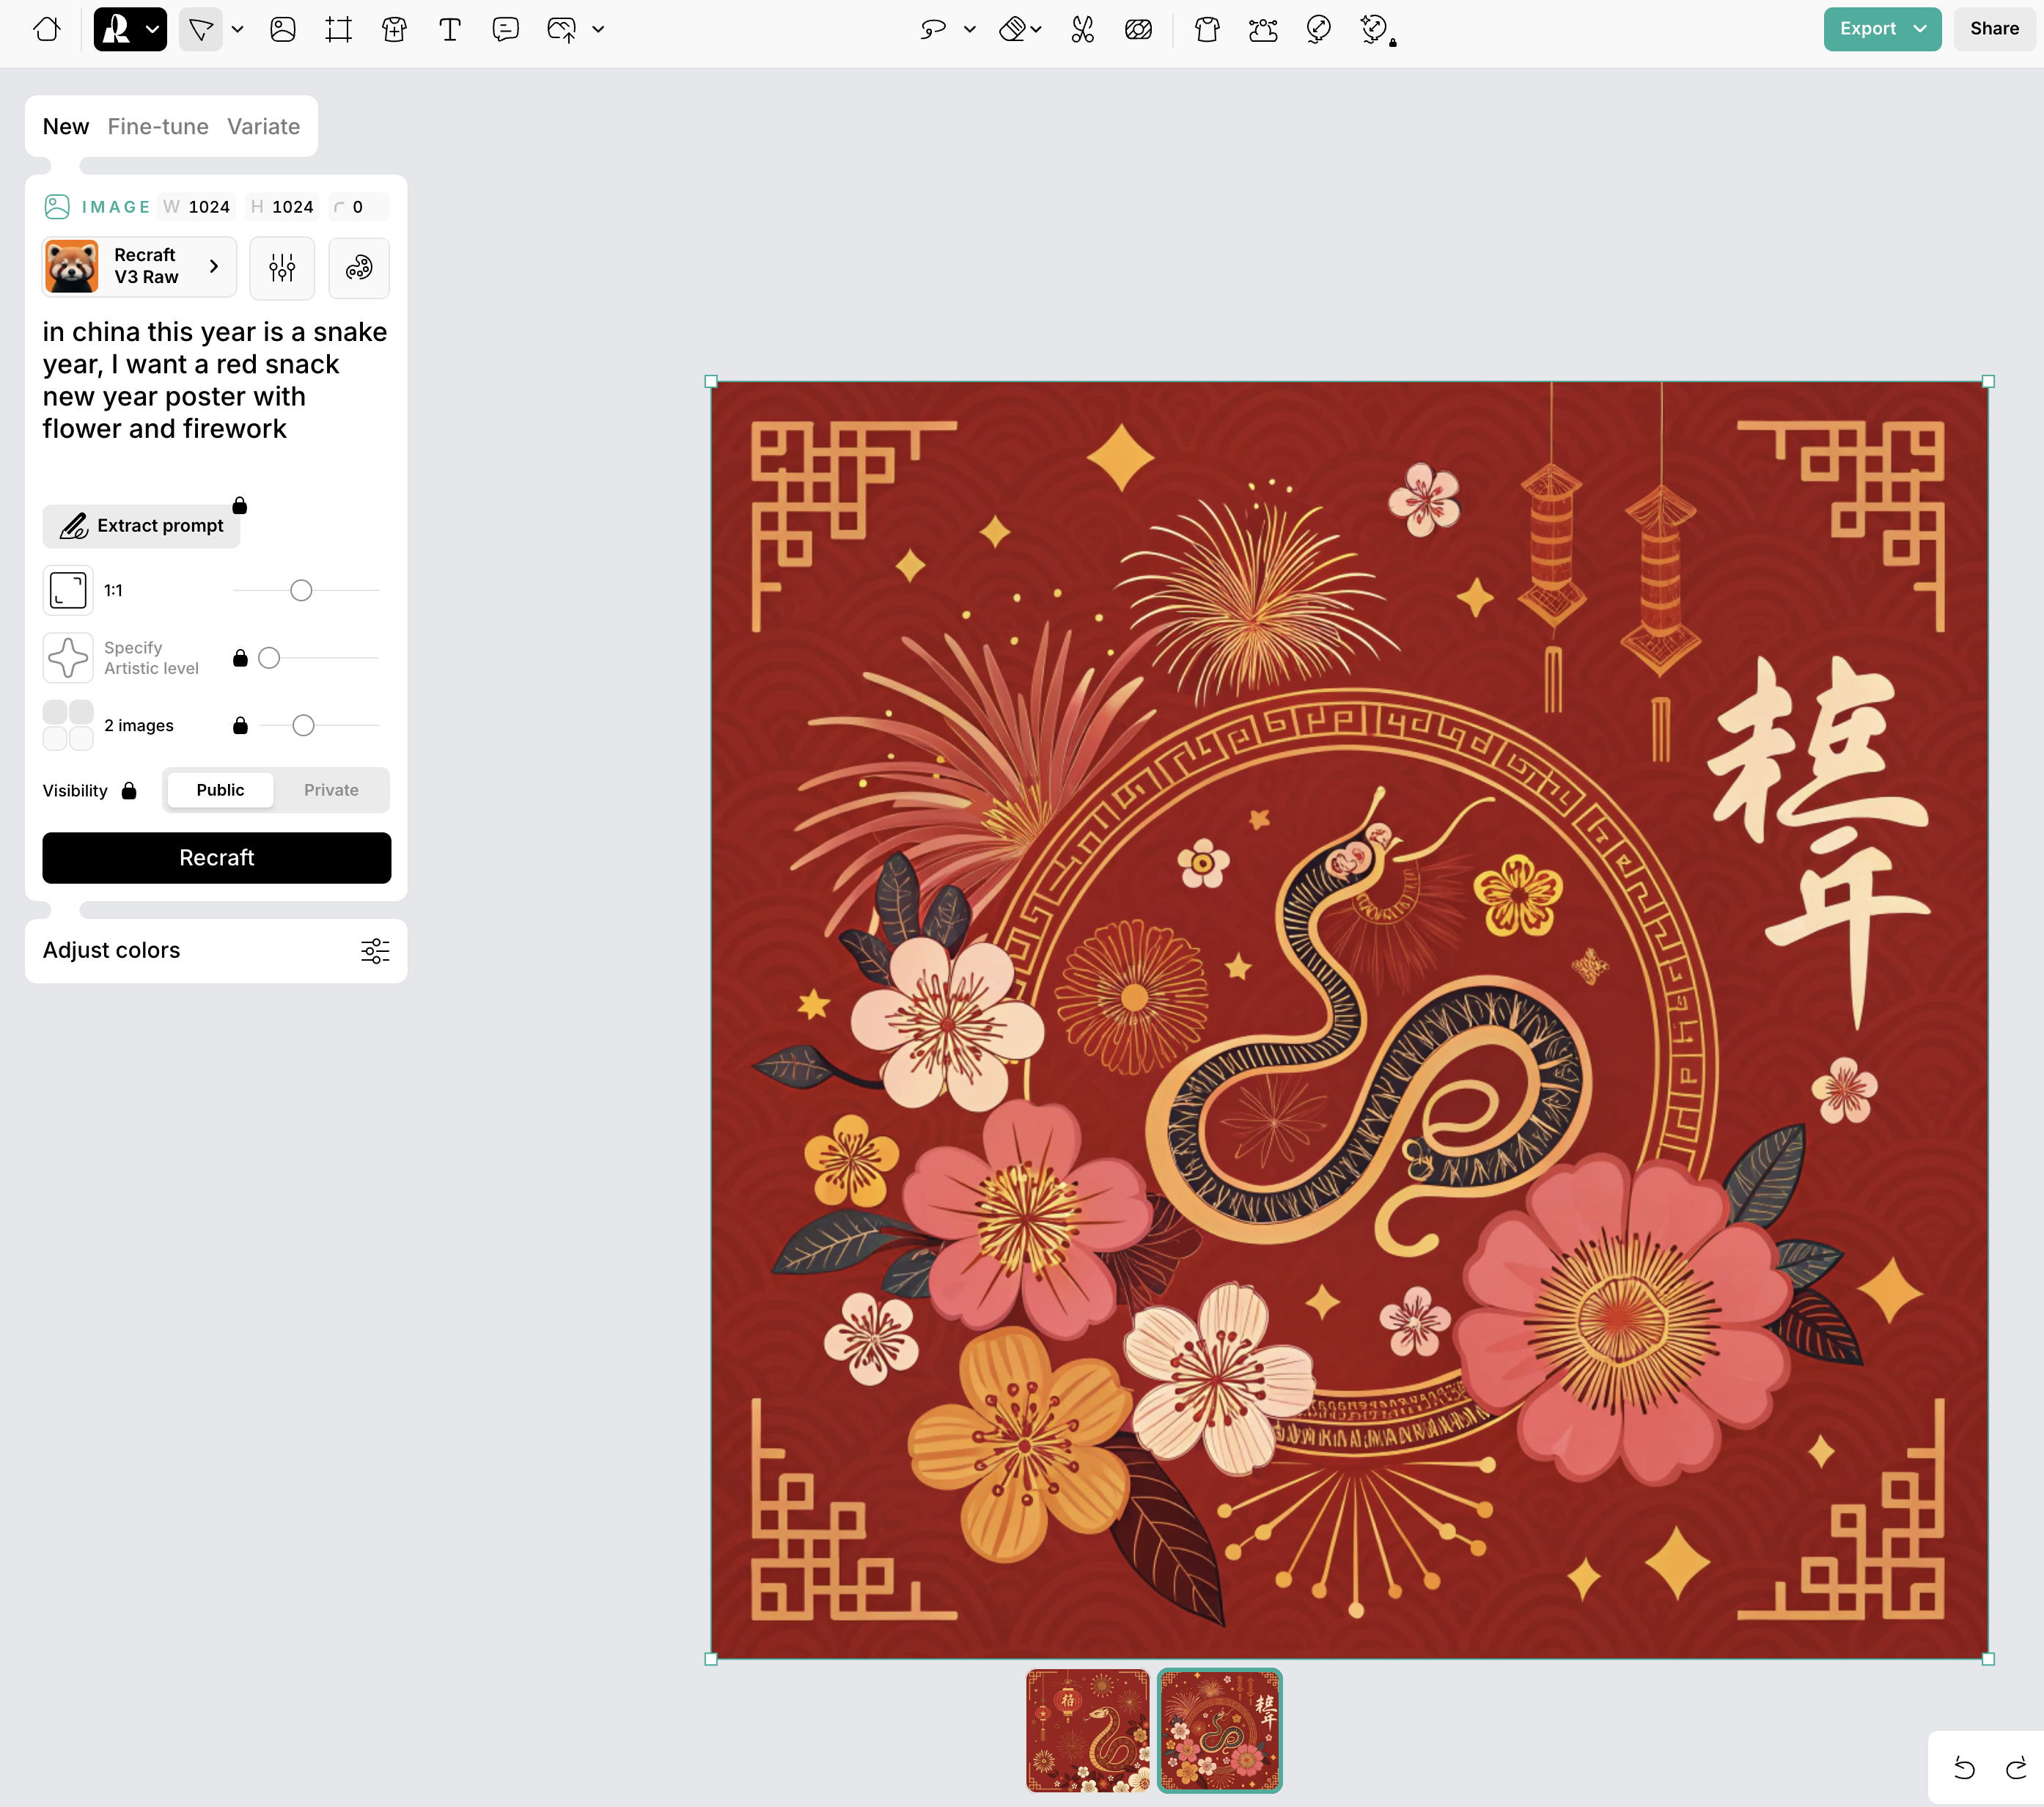Toggle the 1:1 aspect ratio icon
This screenshot has width=2044, height=1807.
point(68,590)
